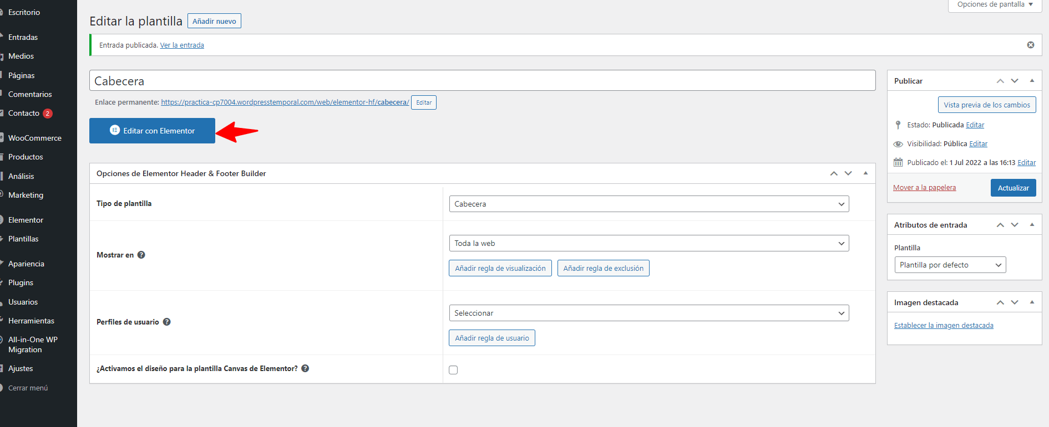1049x427 pixels.
Task: Click Añadir nuevo button
Action: click(x=214, y=21)
